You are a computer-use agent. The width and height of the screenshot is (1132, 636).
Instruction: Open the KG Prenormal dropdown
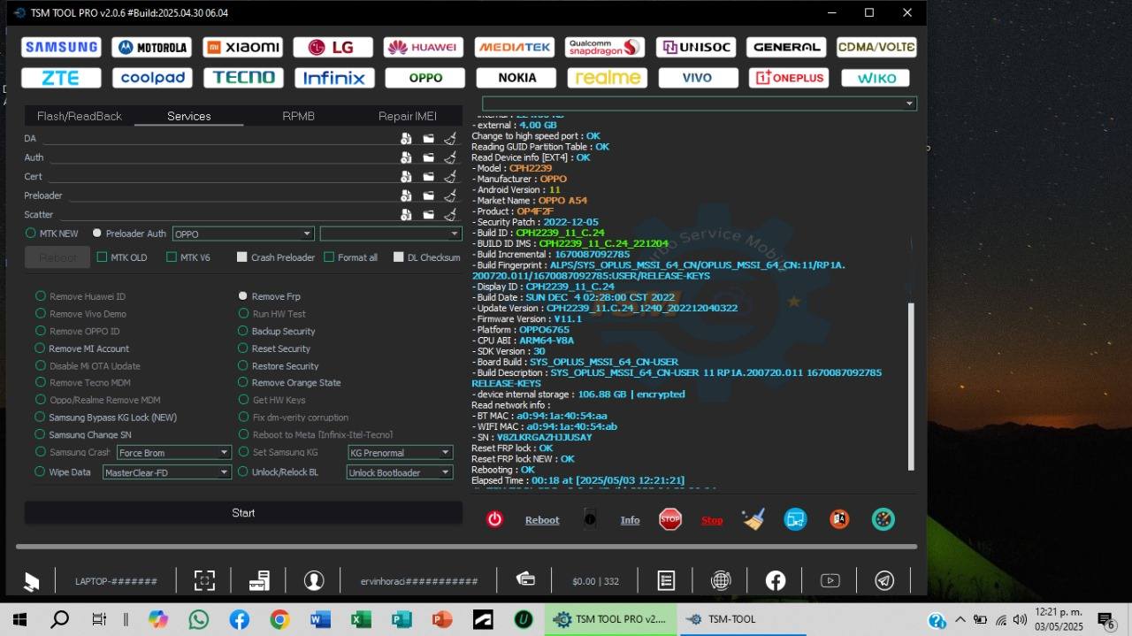tap(400, 453)
